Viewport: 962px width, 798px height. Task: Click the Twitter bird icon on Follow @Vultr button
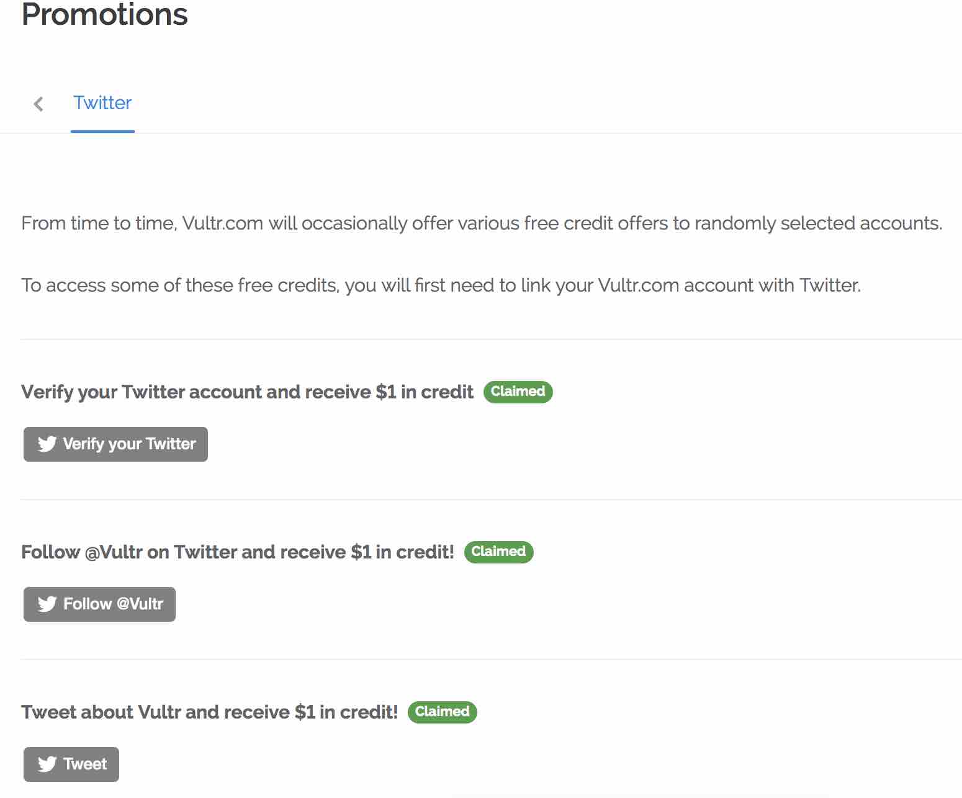tap(47, 604)
